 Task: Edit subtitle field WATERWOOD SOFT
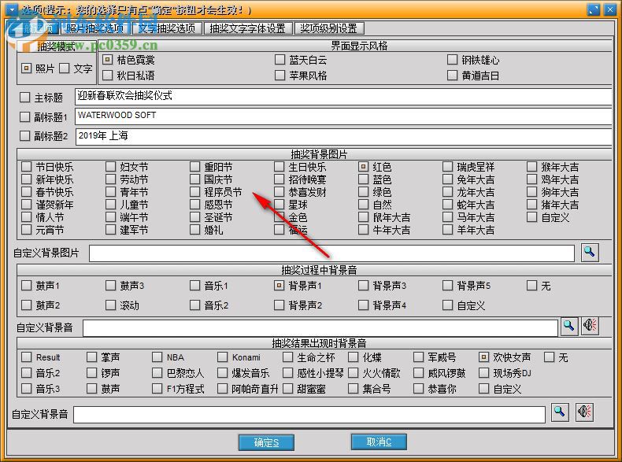pos(343,116)
